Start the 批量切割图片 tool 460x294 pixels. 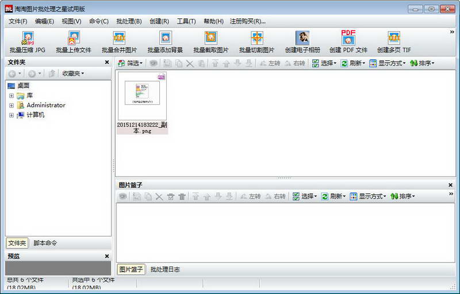(256, 42)
